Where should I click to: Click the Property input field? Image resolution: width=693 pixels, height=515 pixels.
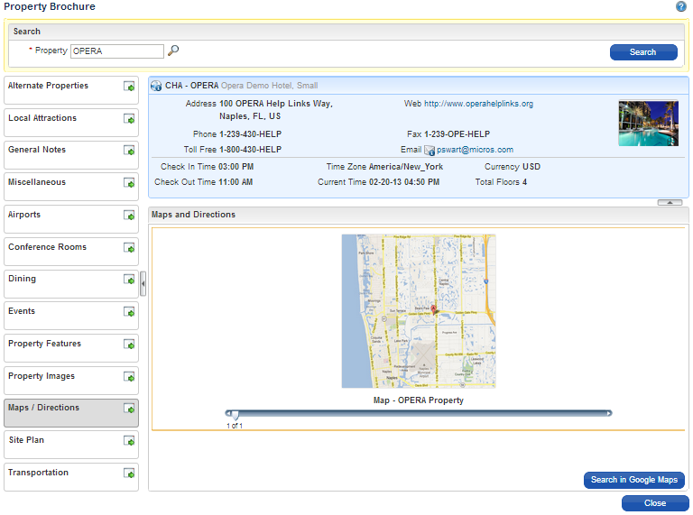pos(116,51)
